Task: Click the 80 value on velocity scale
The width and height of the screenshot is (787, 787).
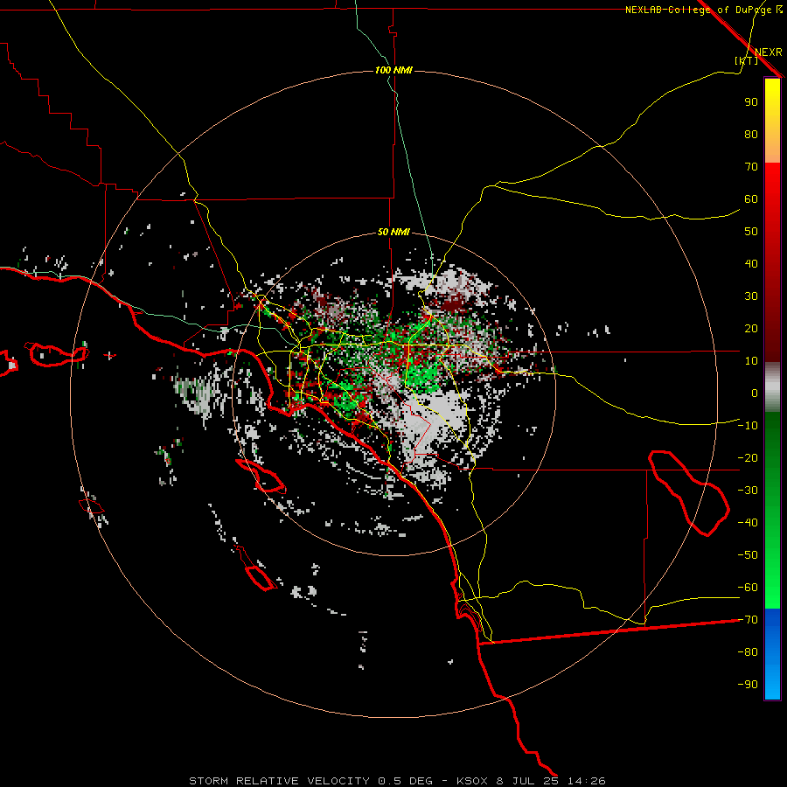Action: 751,134
